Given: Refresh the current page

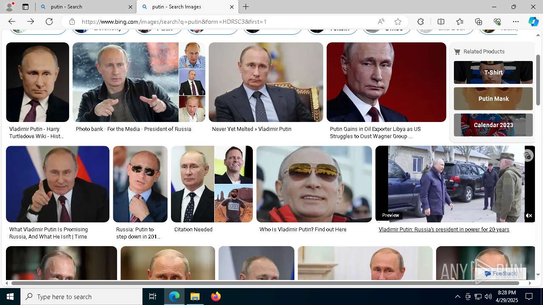Looking at the screenshot, I should point(49,22).
